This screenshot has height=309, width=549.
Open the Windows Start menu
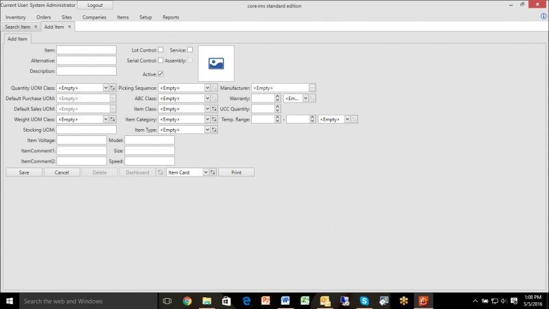pos(10,301)
